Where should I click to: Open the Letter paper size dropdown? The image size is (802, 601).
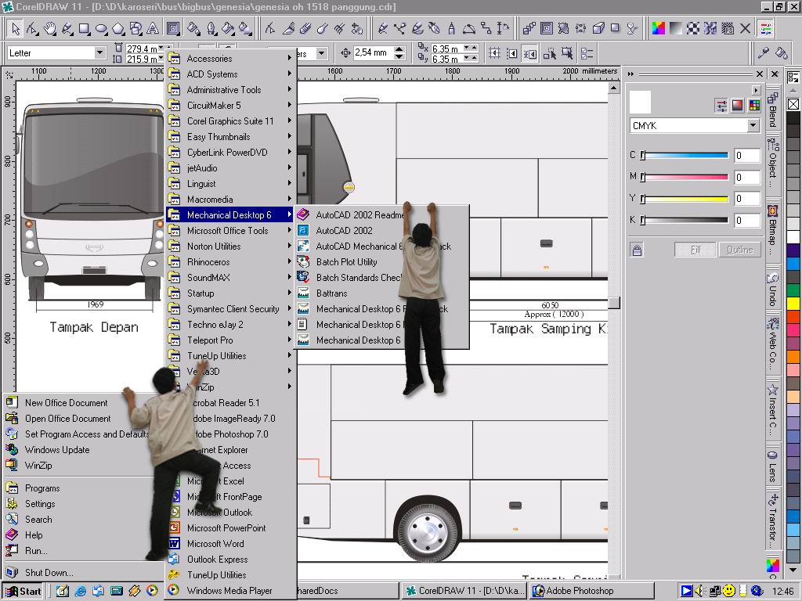99,52
